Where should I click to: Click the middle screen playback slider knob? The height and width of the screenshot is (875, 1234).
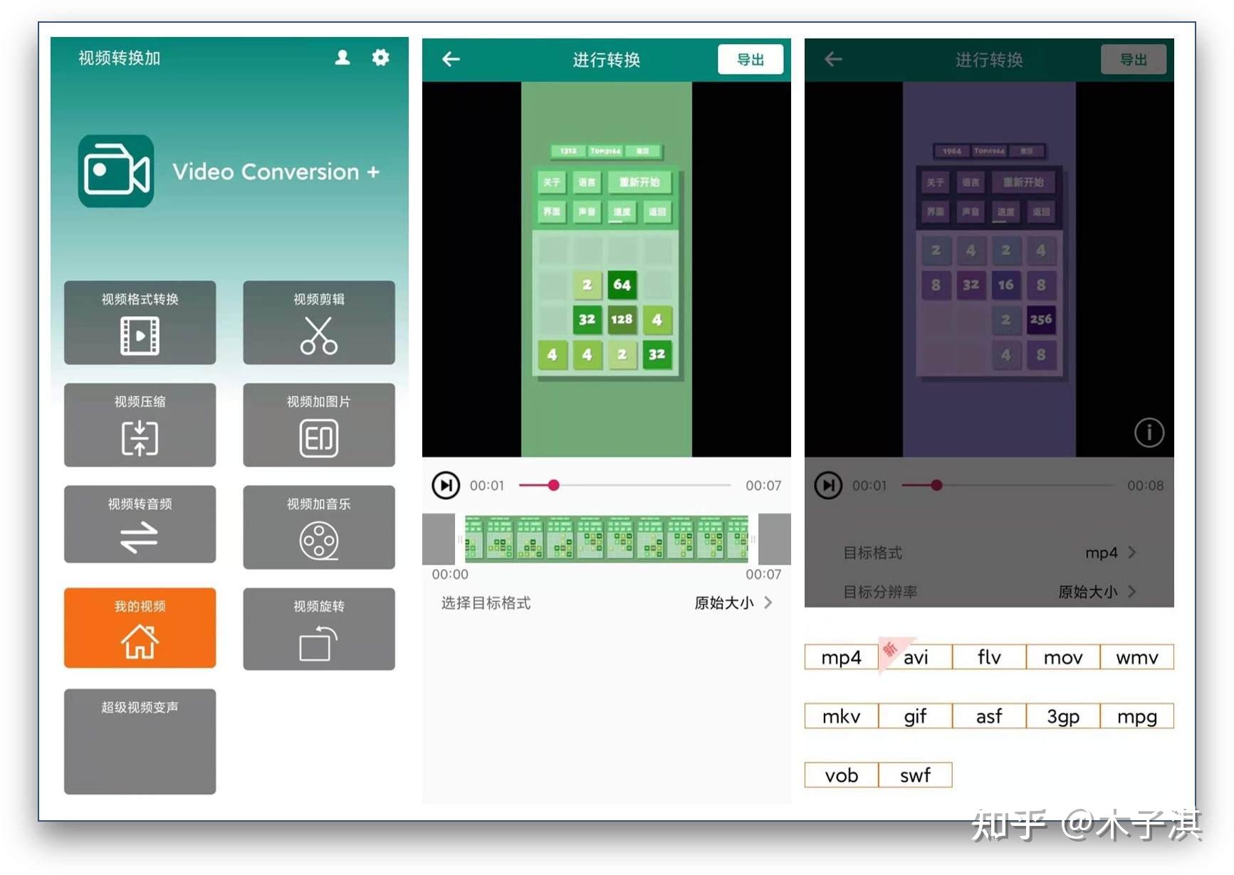(553, 485)
